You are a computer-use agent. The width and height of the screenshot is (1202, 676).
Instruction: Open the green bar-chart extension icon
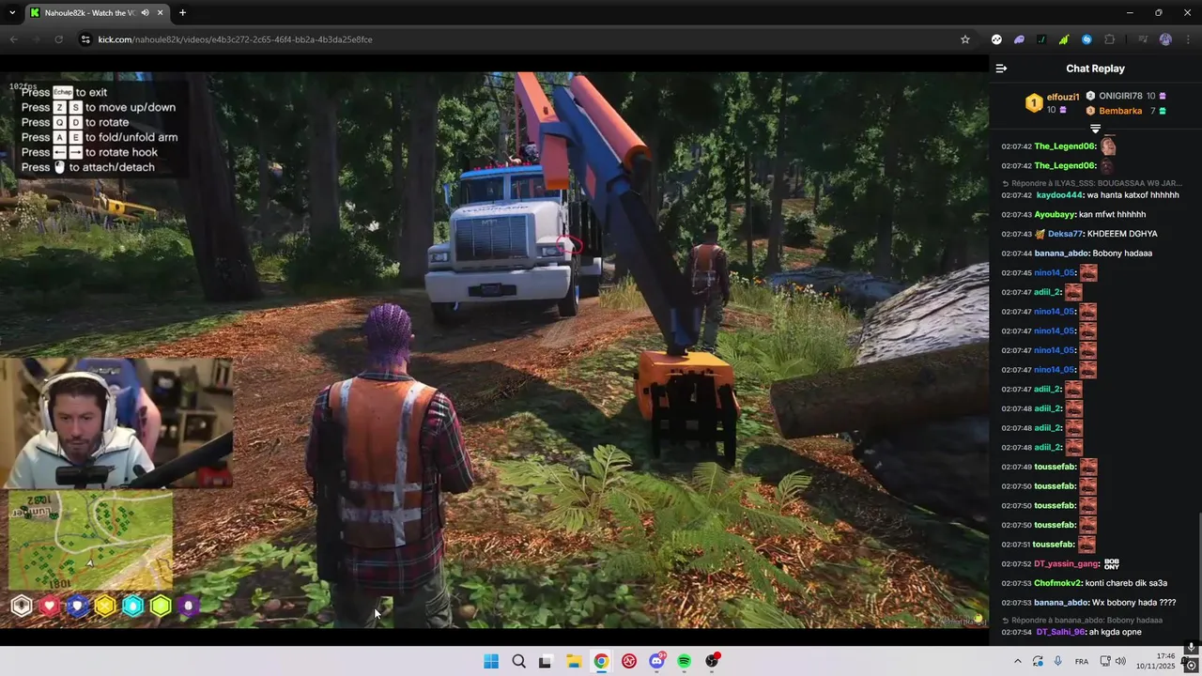[x=1064, y=39]
